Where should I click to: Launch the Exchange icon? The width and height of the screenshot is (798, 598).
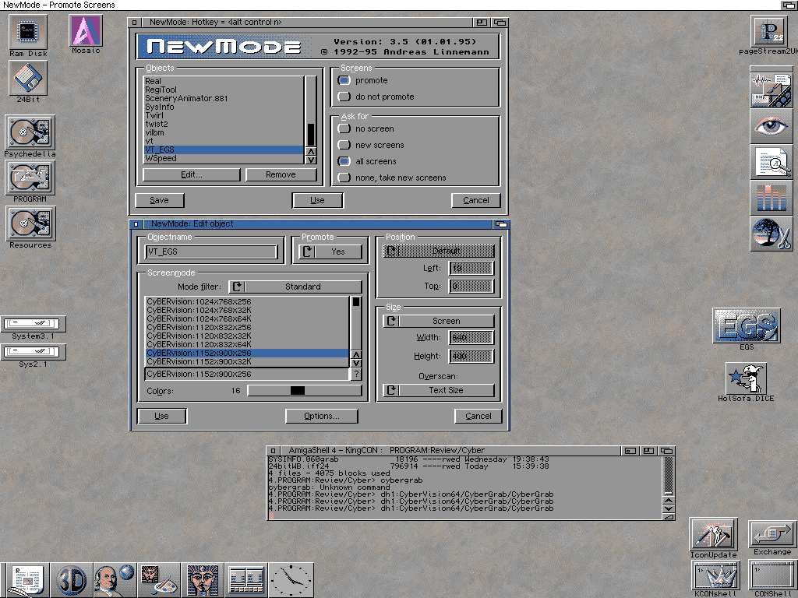click(772, 534)
